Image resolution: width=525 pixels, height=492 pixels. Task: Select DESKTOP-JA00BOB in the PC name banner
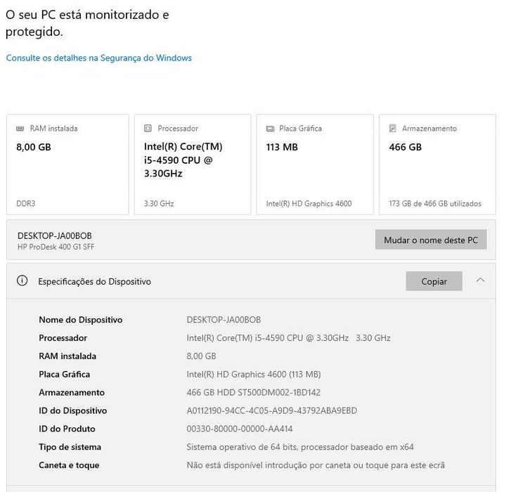(x=55, y=235)
